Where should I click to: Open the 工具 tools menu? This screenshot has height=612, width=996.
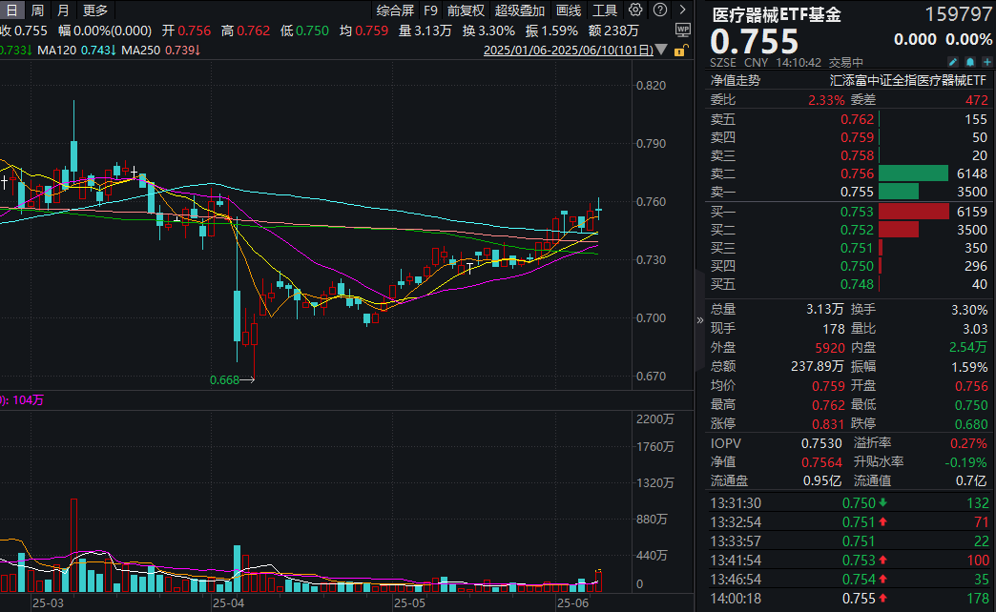605,10
